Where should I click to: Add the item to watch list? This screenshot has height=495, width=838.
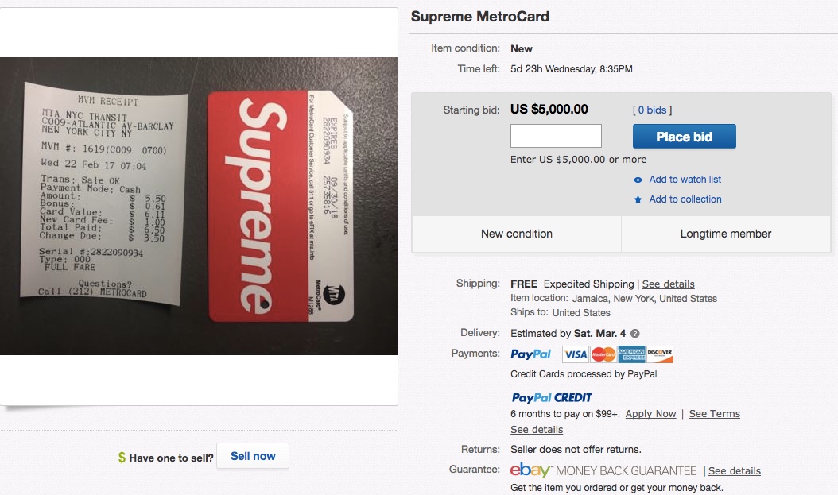click(x=685, y=180)
